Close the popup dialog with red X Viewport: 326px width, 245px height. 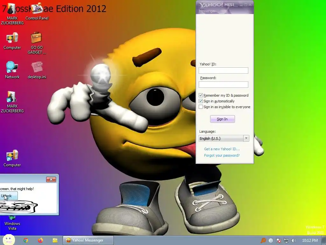(x=51, y=179)
